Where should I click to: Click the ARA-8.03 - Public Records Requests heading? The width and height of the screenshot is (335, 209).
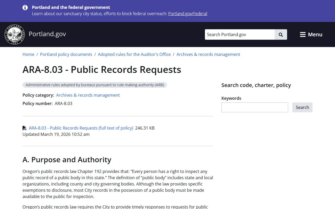point(102,70)
